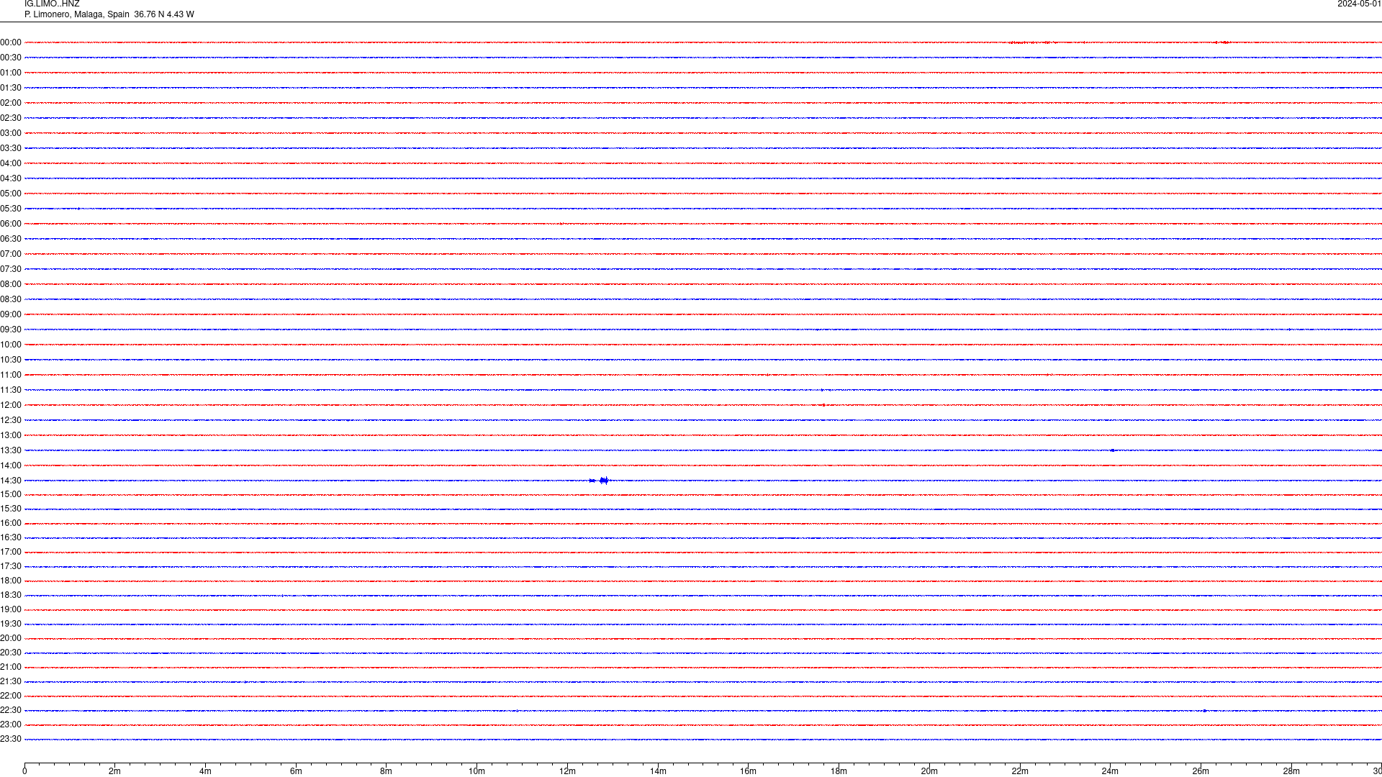1382x777 pixels.
Task: Click the 28m axis tick label
Action: (x=1291, y=771)
